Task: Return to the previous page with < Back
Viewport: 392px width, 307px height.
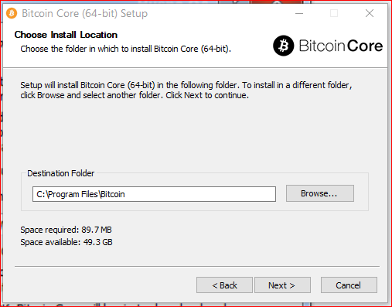Action: (224, 285)
